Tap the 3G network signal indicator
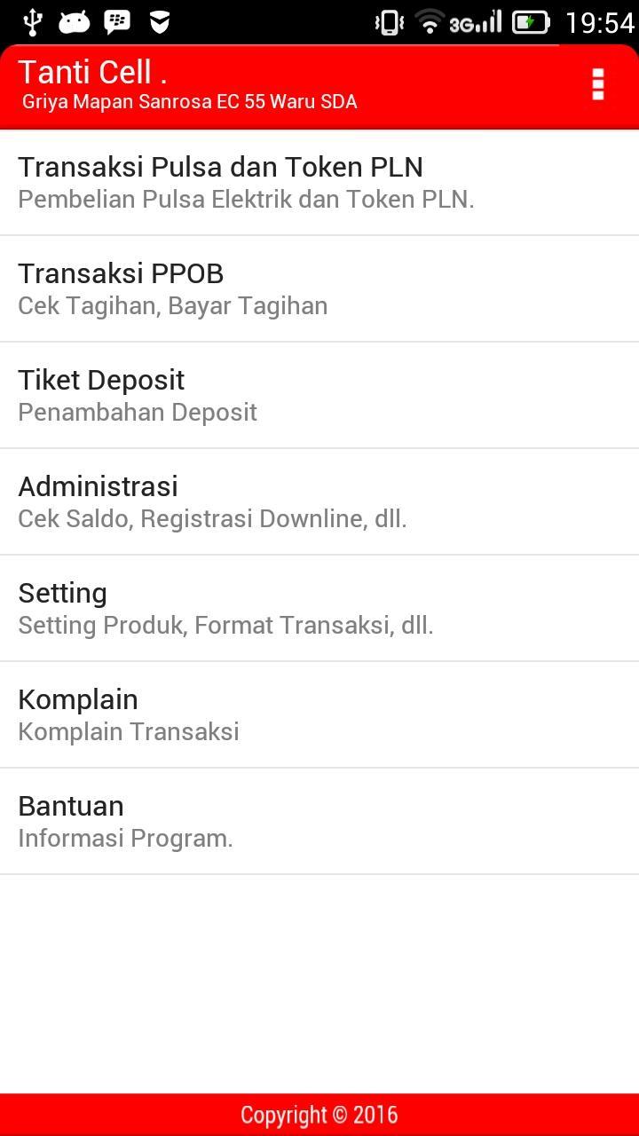The image size is (639, 1136). tap(475, 22)
